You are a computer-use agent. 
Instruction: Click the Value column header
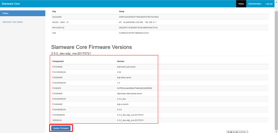pos(121,12)
